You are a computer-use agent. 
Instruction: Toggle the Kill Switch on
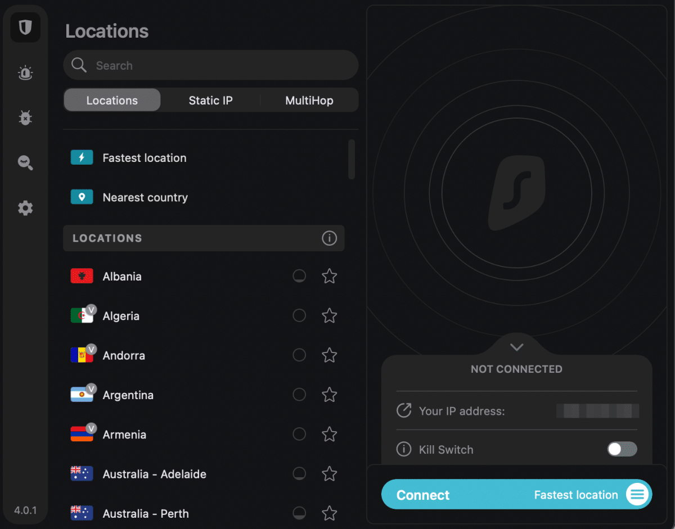pyautogui.click(x=622, y=449)
